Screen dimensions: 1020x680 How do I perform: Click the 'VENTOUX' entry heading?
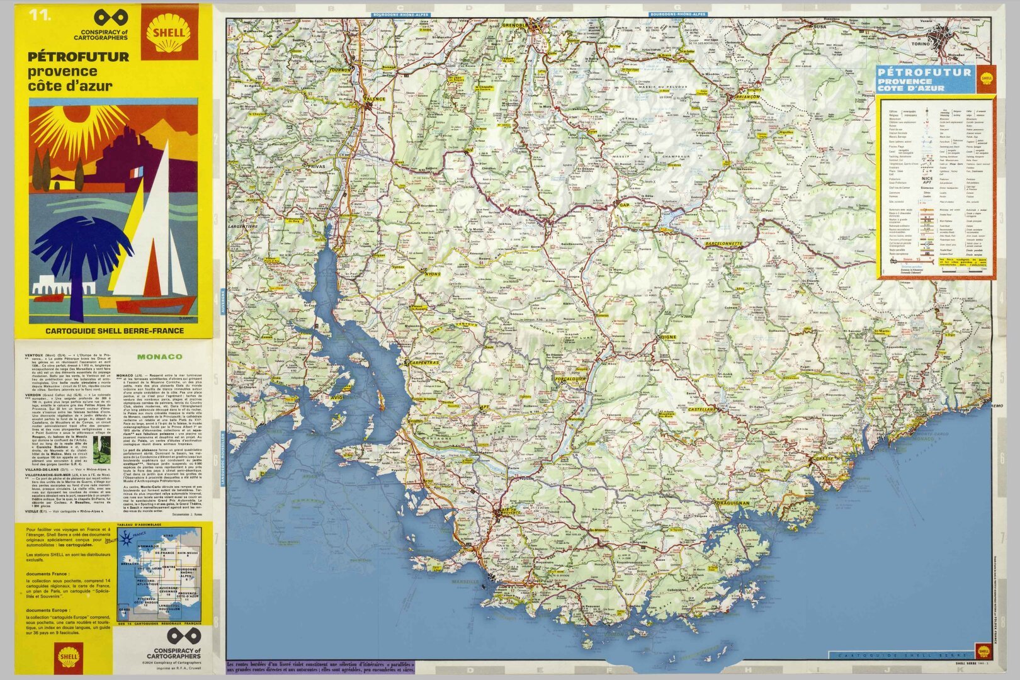[x=35, y=355]
